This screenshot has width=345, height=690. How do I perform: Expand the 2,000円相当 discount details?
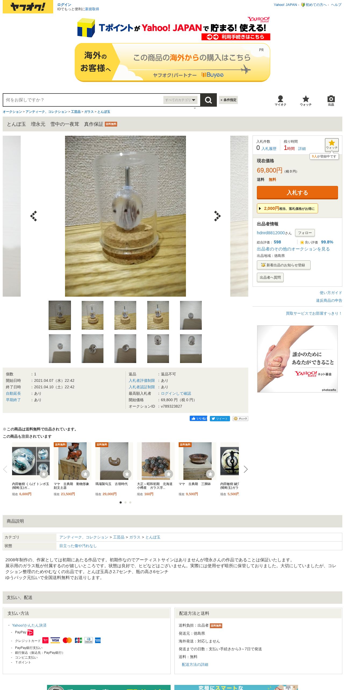point(287,209)
